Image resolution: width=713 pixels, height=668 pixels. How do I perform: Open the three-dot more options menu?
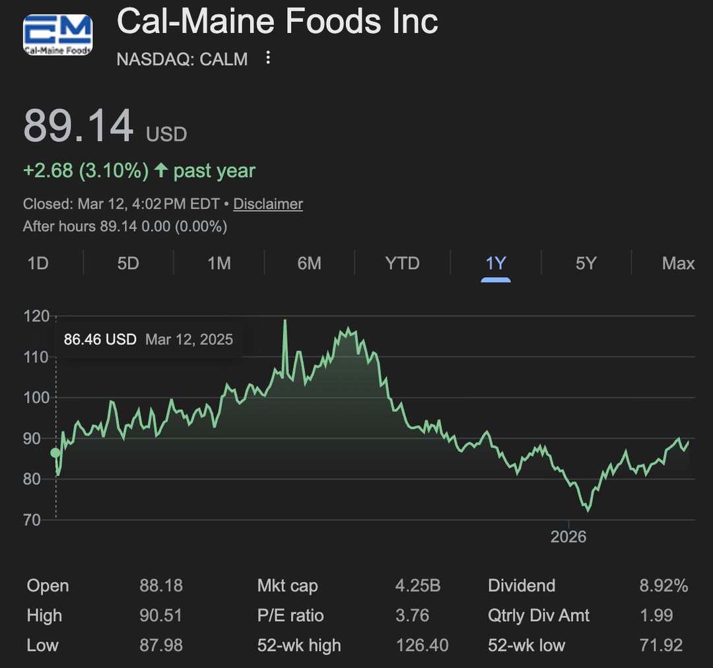click(x=268, y=58)
